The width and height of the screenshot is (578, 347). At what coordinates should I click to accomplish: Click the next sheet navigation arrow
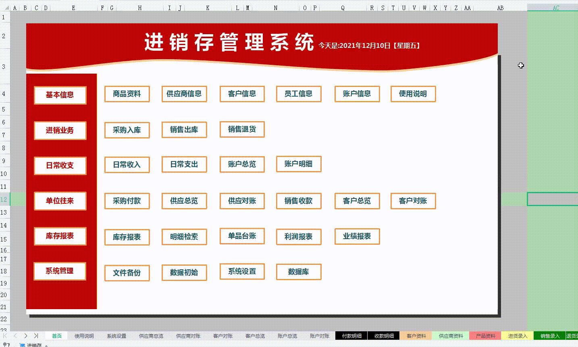(x=25, y=336)
